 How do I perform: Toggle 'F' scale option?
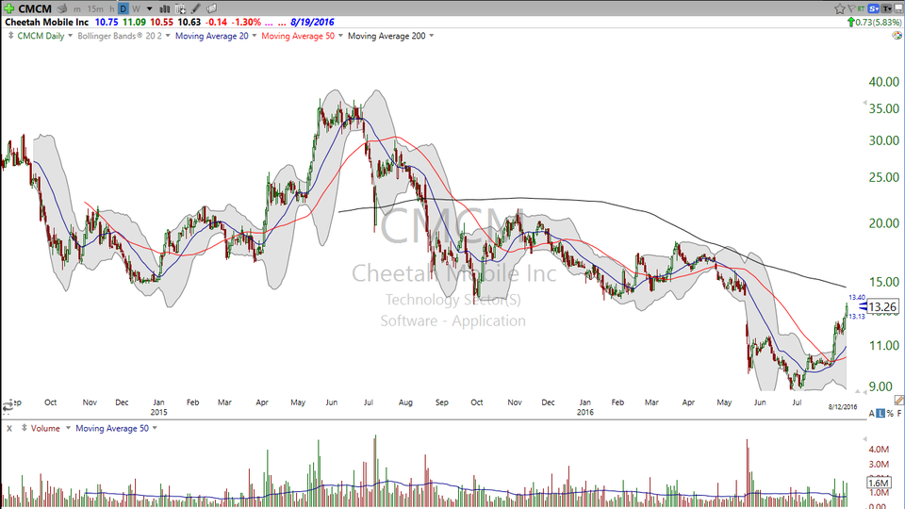pyautogui.click(x=899, y=413)
